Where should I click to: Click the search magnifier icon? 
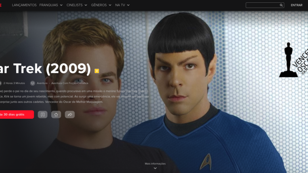tap(281, 5)
